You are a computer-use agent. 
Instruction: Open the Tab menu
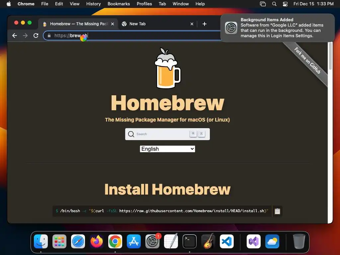(x=162, y=4)
